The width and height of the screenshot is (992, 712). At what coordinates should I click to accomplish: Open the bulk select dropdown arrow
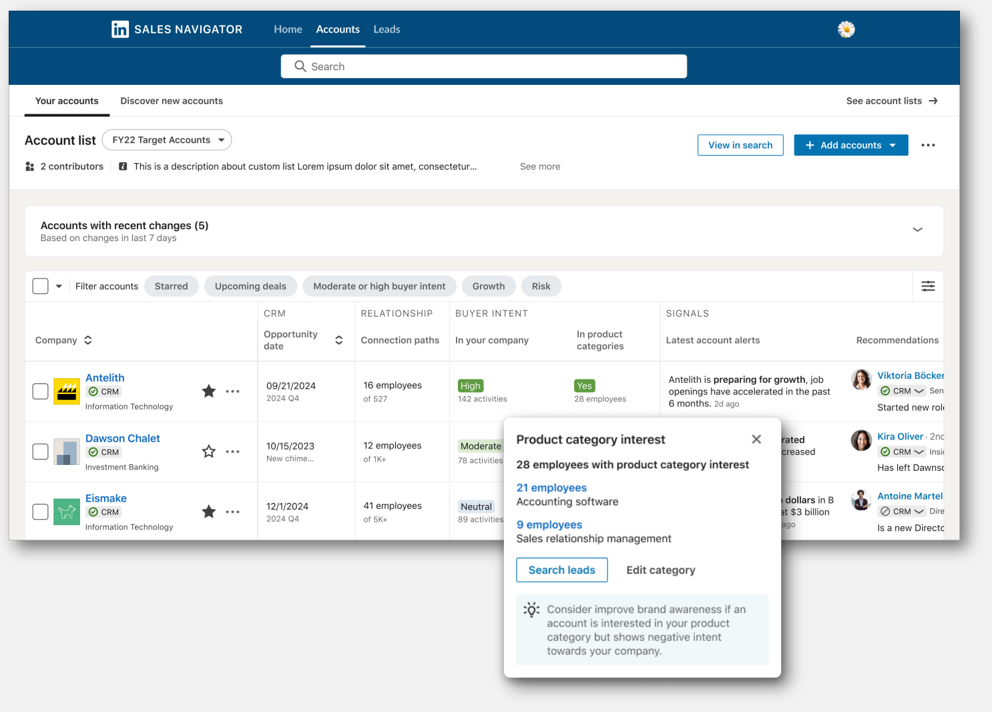[59, 286]
